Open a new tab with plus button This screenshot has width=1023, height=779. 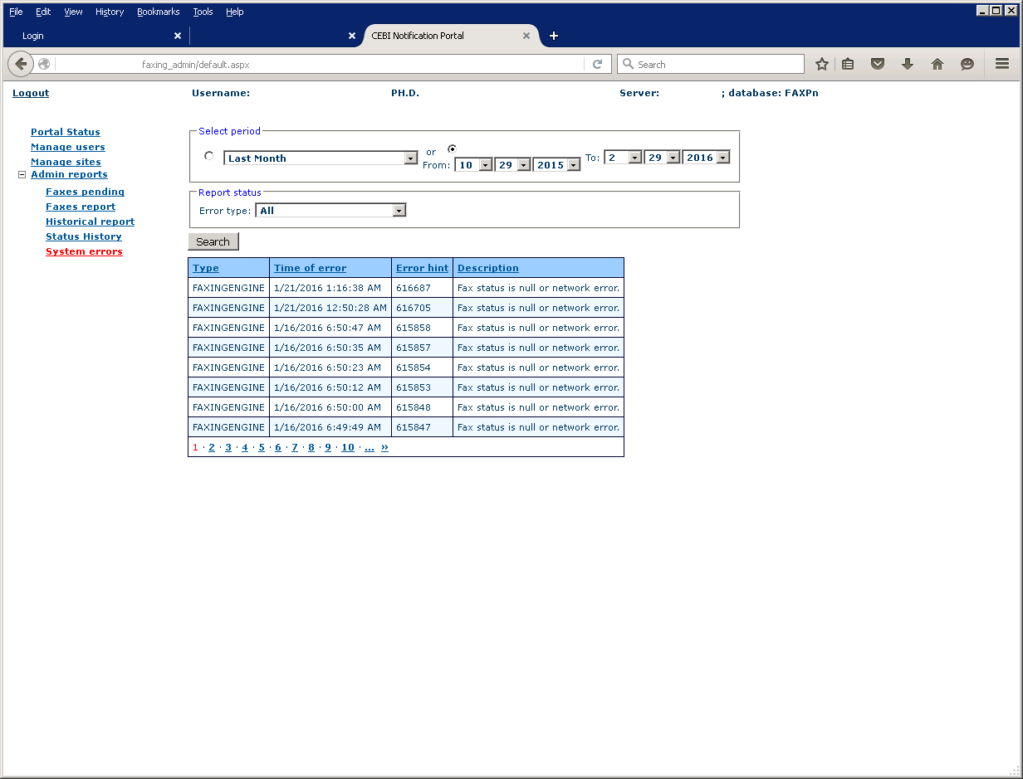pos(554,36)
